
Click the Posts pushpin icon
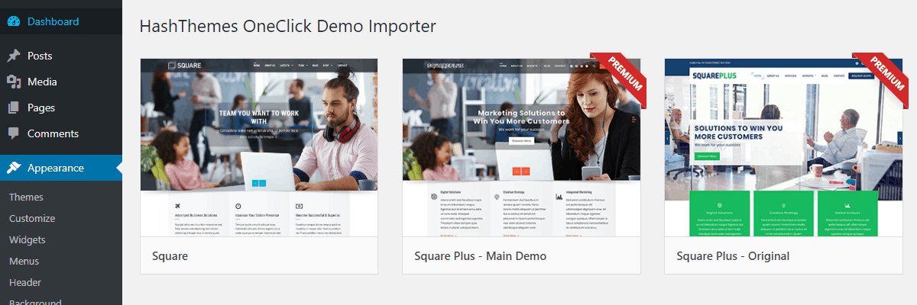14,56
